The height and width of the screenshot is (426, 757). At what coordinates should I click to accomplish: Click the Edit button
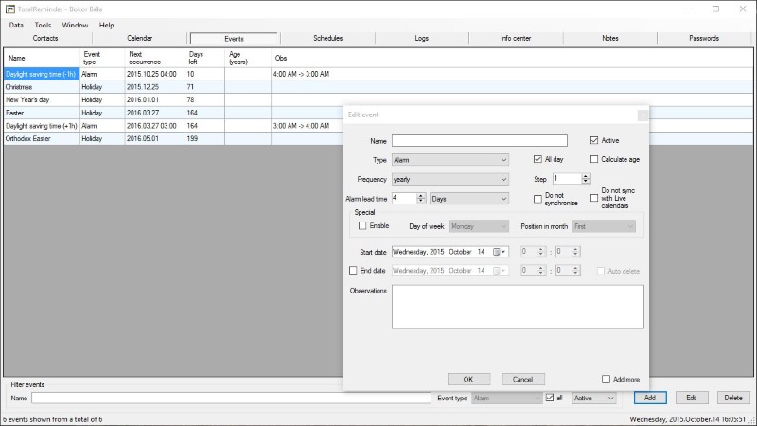692,398
